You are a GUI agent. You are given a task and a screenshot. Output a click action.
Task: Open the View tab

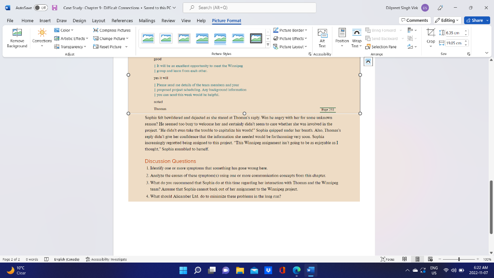(x=186, y=20)
